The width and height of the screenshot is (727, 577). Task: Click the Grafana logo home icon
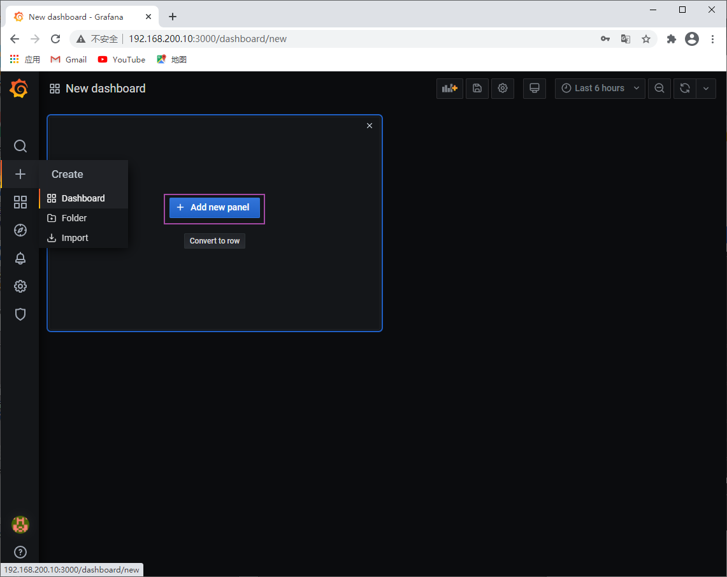tap(19, 89)
